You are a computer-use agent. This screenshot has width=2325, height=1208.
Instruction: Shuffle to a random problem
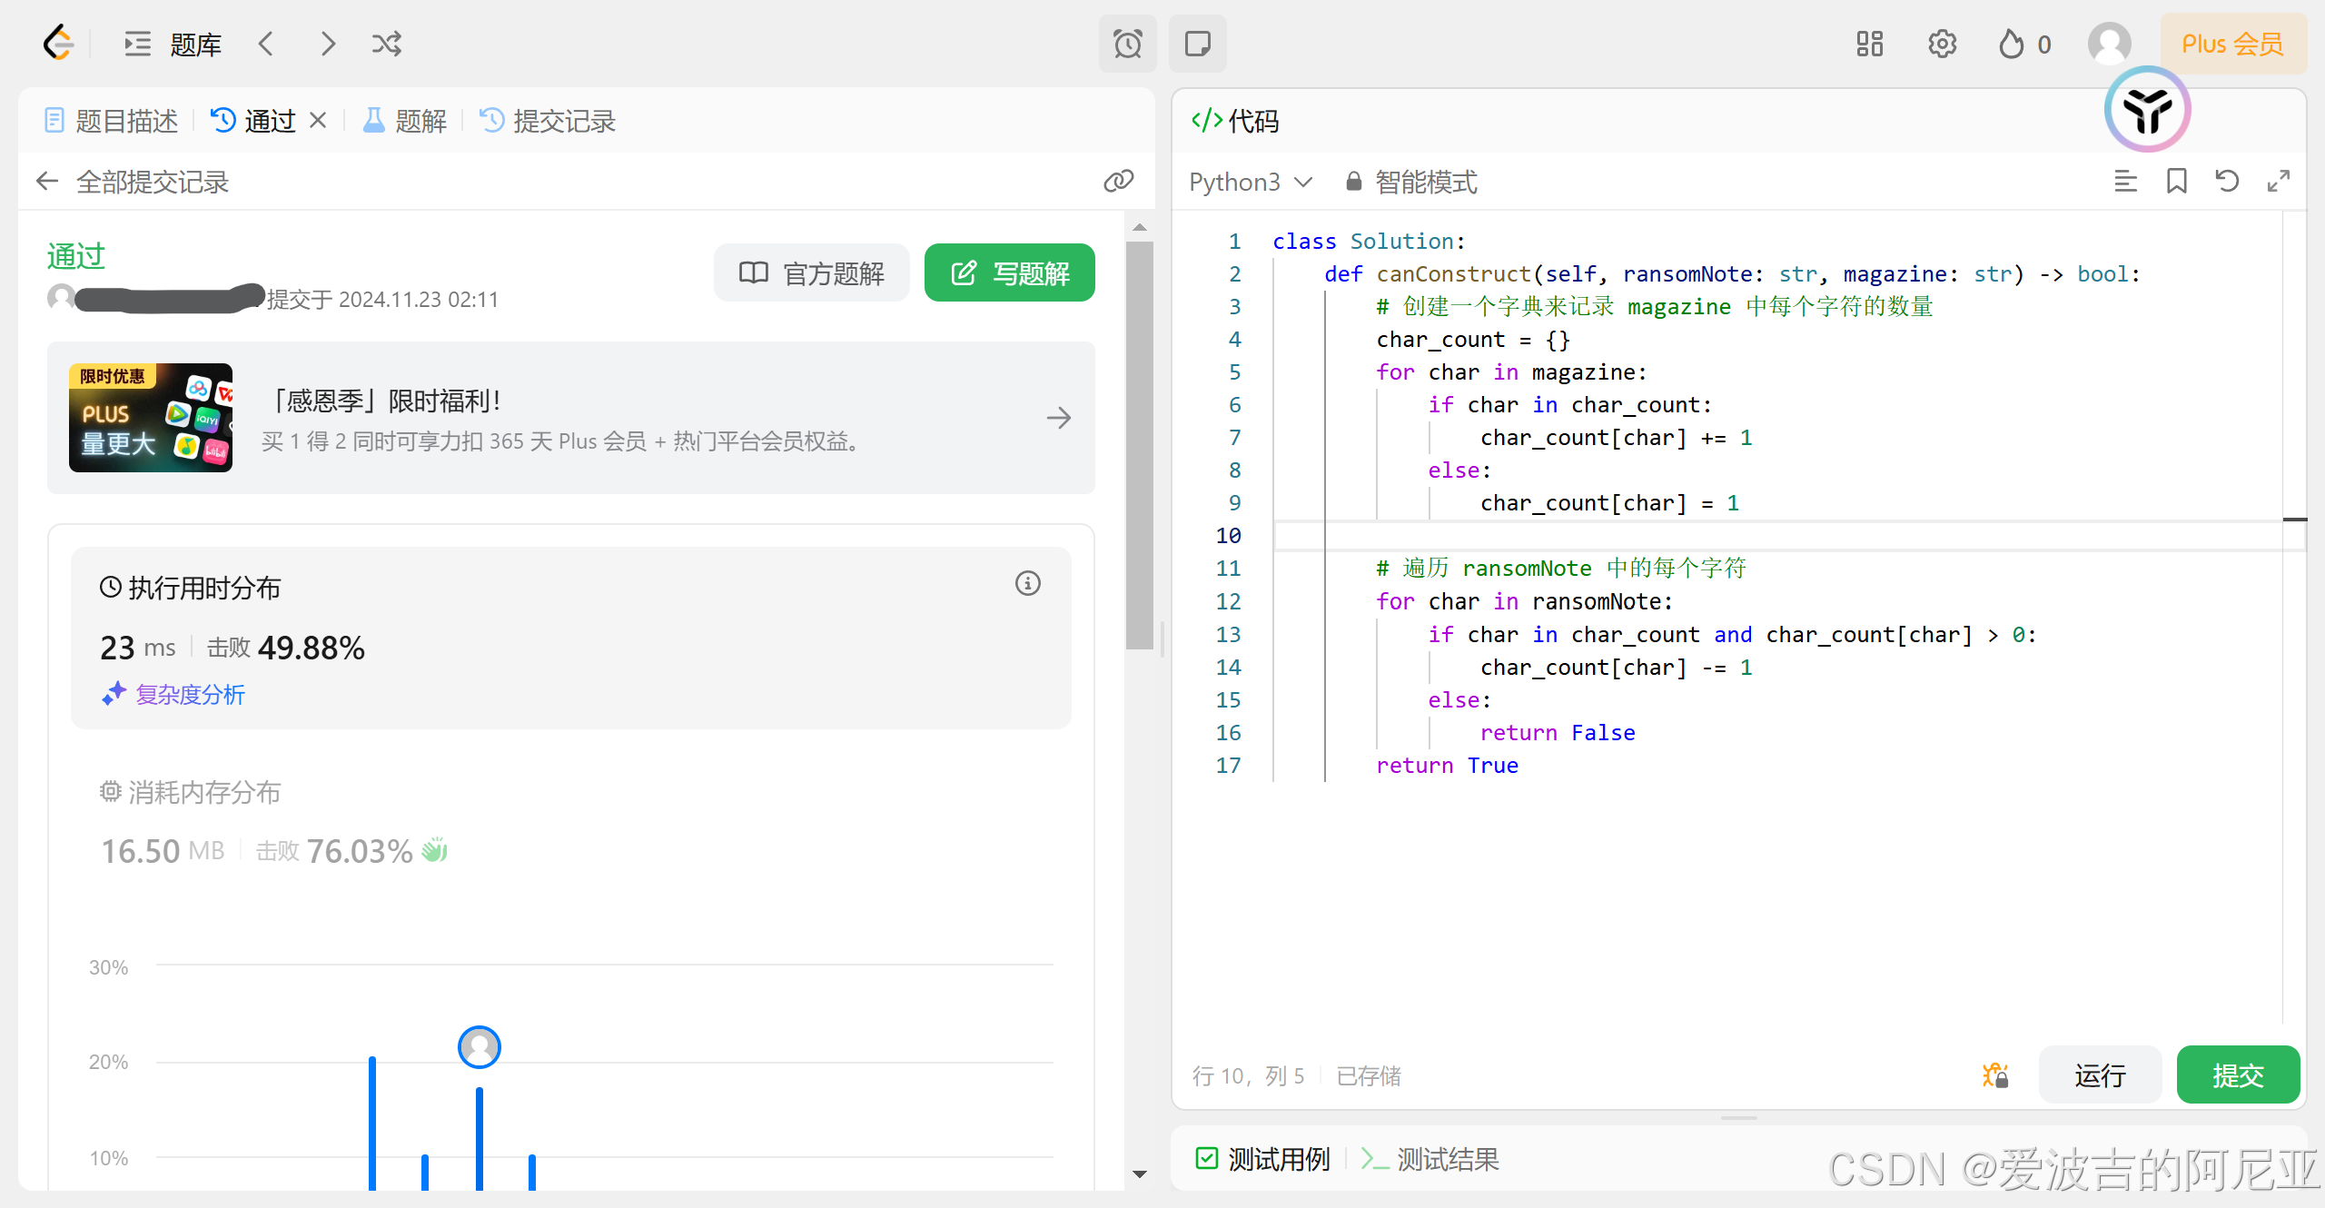(x=386, y=44)
